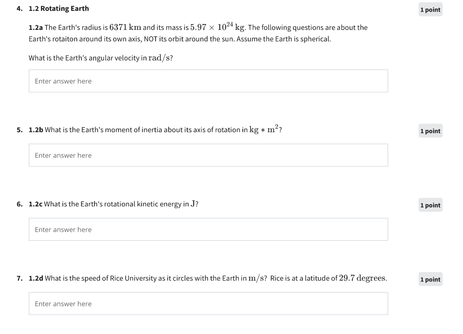Click the angular velocity answer field
463x334 pixels.
coord(208,81)
